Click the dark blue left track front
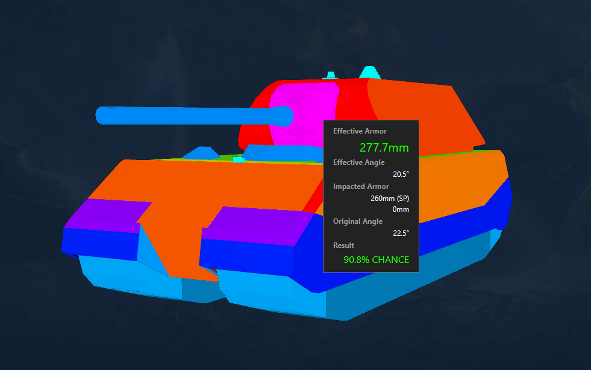This screenshot has height=370, width=591. [99, 242]
